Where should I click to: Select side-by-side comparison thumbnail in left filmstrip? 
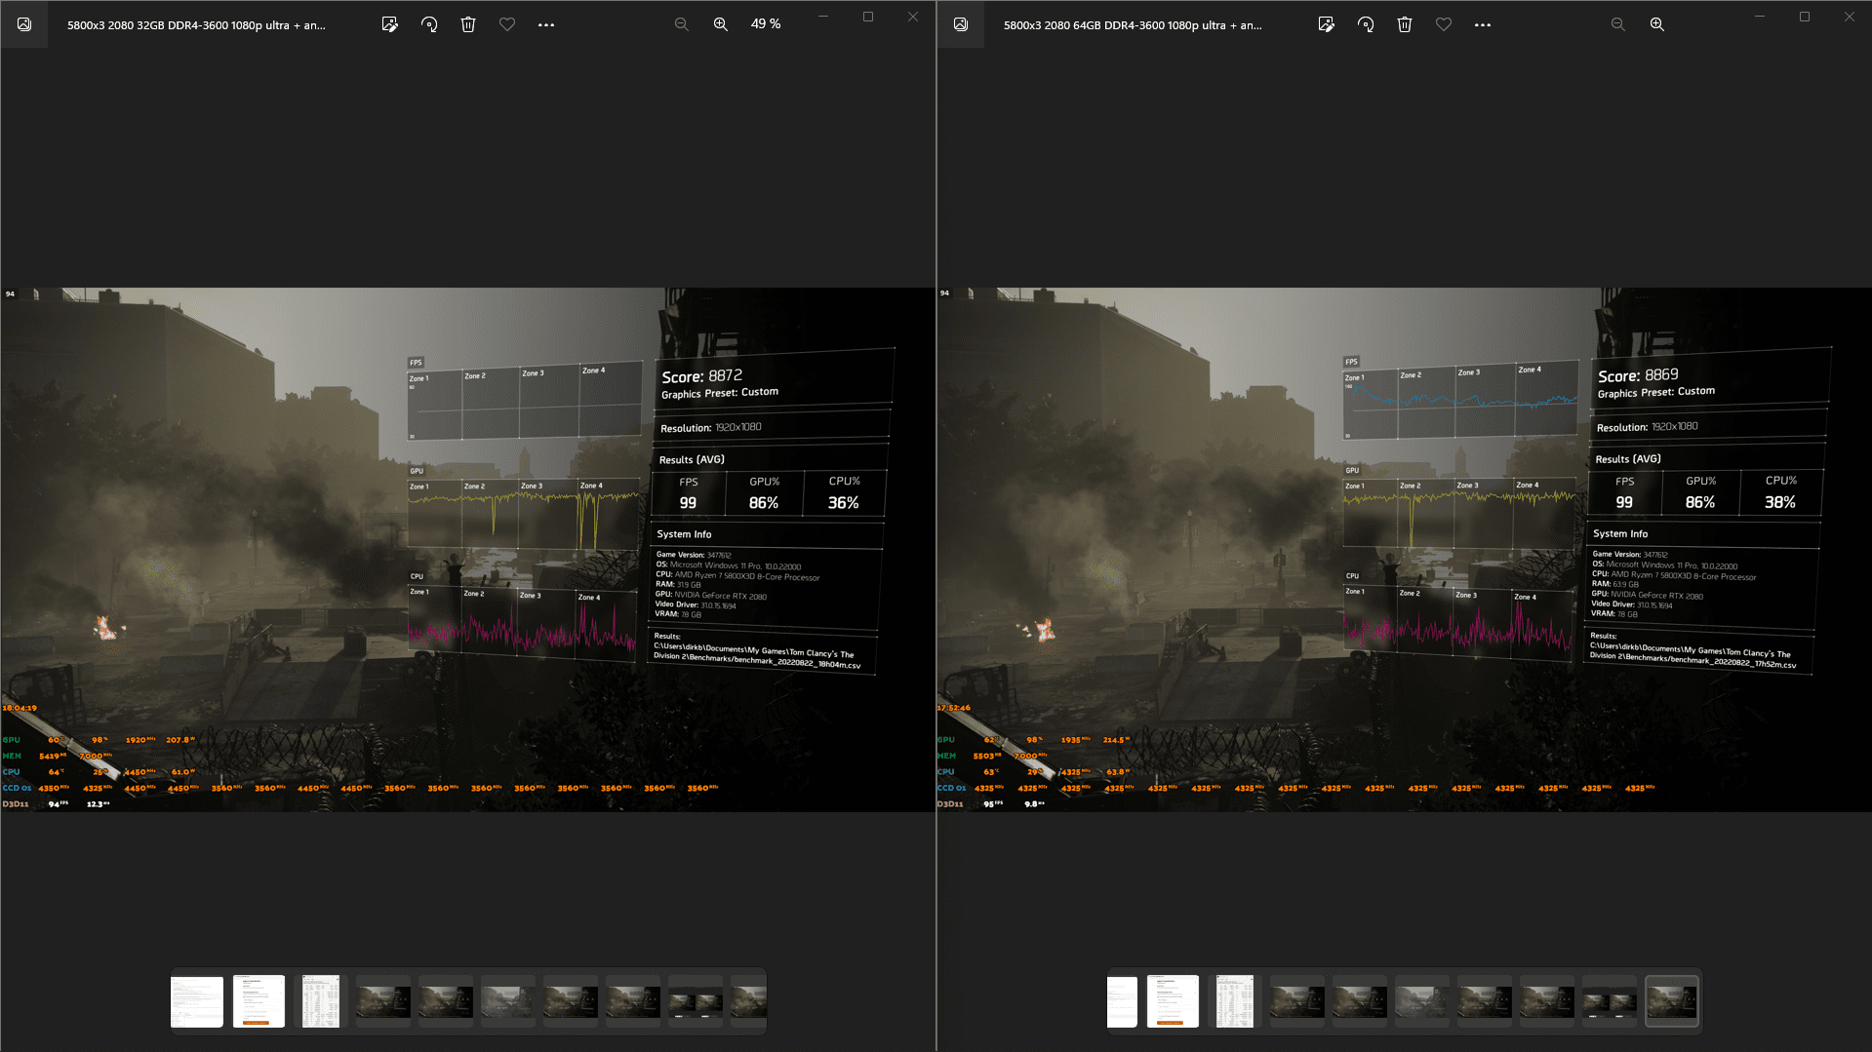(x=696, y=1002)
